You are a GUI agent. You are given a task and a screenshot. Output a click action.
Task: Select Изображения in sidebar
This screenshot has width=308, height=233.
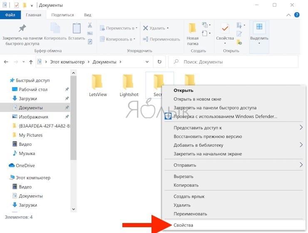click(30, 117)
